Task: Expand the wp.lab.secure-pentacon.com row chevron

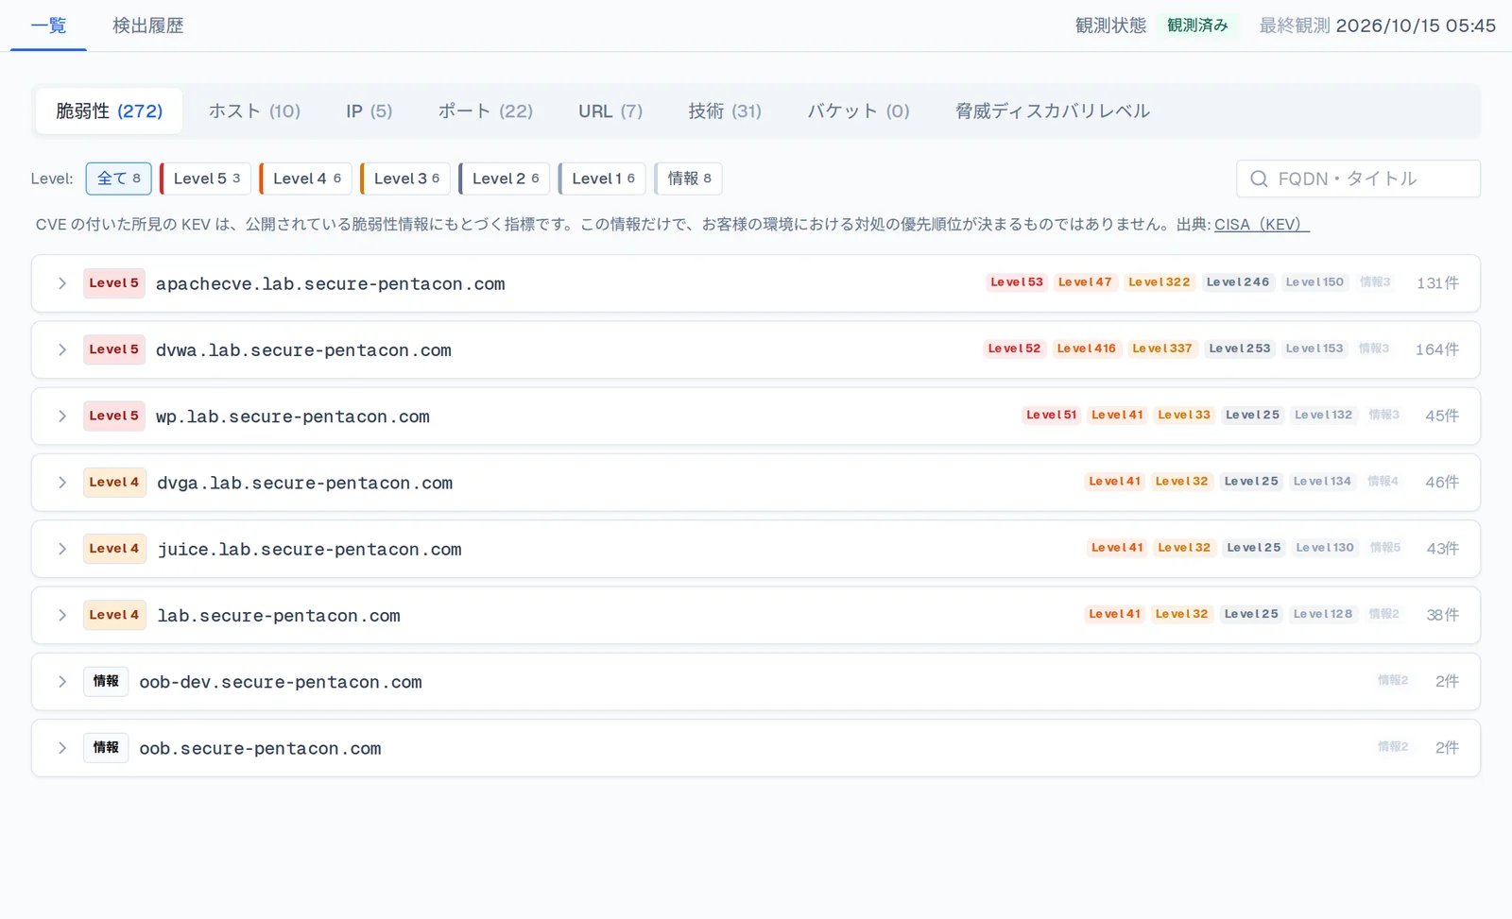Action: pyautogui.click(x=62, y=416)
